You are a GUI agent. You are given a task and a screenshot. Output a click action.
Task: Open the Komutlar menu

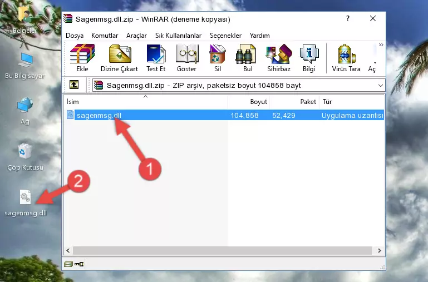pyautogui.click(x=105, y=36)
